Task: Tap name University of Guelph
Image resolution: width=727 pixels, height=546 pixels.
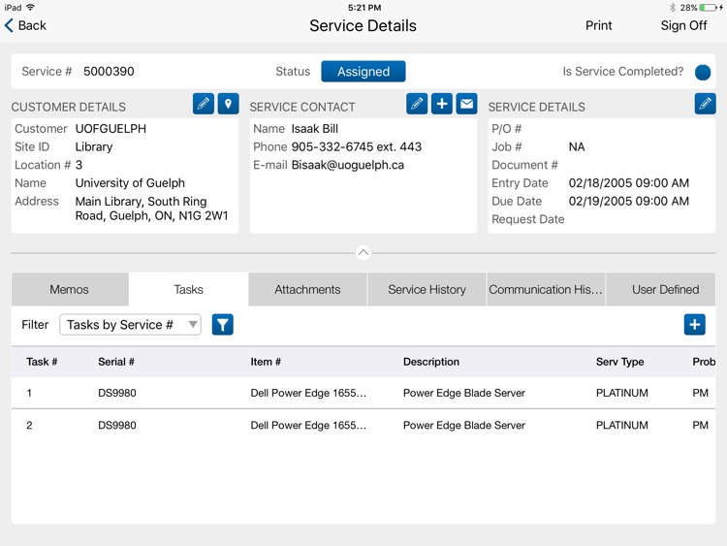Action: 130,183
